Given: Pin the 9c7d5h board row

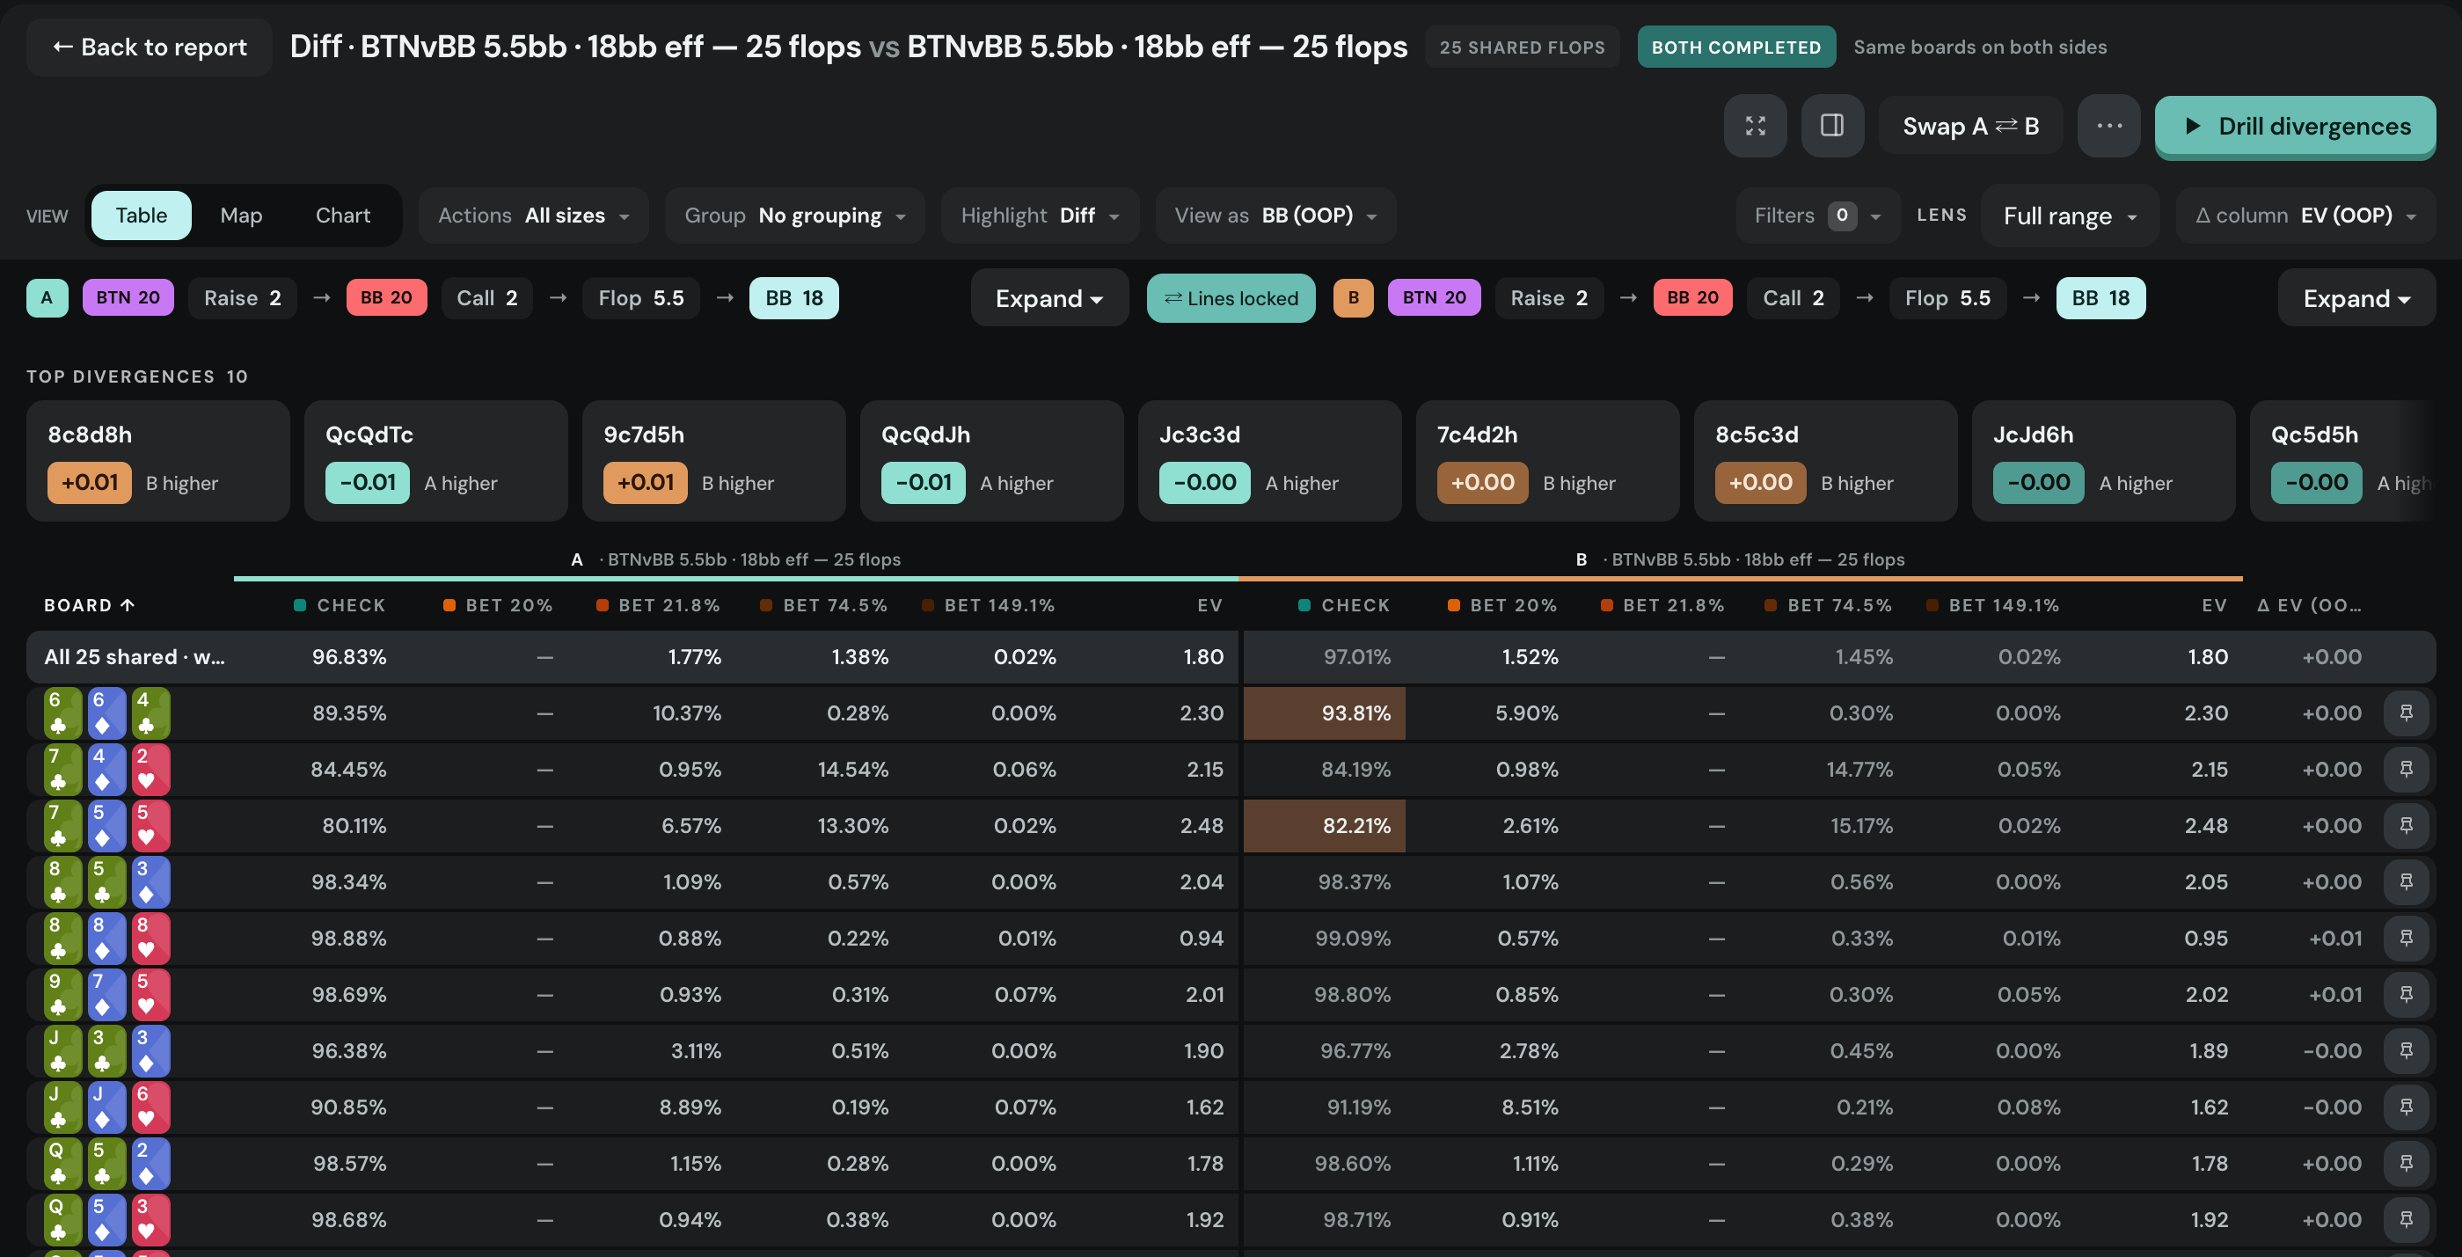Looking at the screenshot, I should coord(2406,995).
